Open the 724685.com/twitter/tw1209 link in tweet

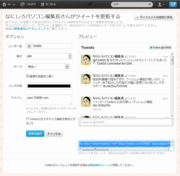click(x=116, y=63)
